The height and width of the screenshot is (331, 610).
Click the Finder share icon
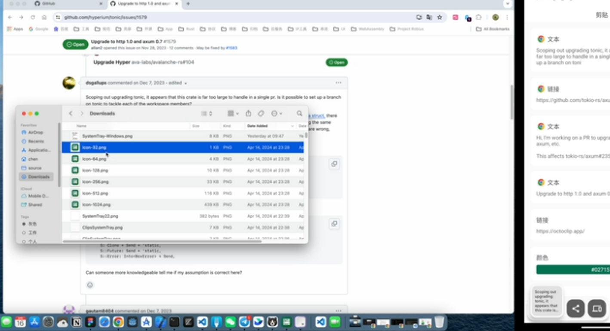(248, 113)
